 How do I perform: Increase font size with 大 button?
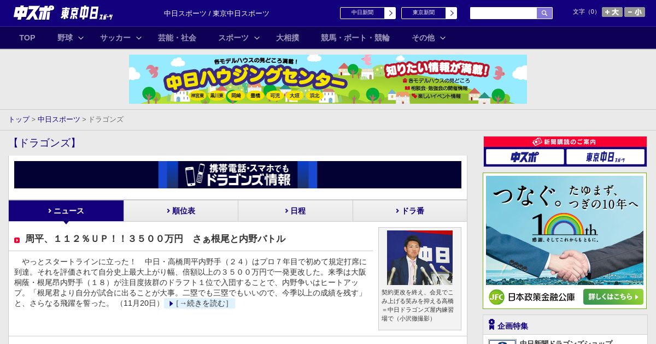(612, 12)
